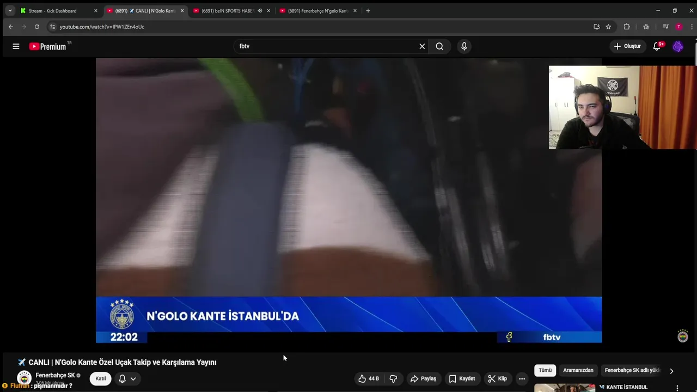Viewport: 697px width, 392px height.
Task: Close the beIN SPORTS HABER tab
Action: pos(268,11)
